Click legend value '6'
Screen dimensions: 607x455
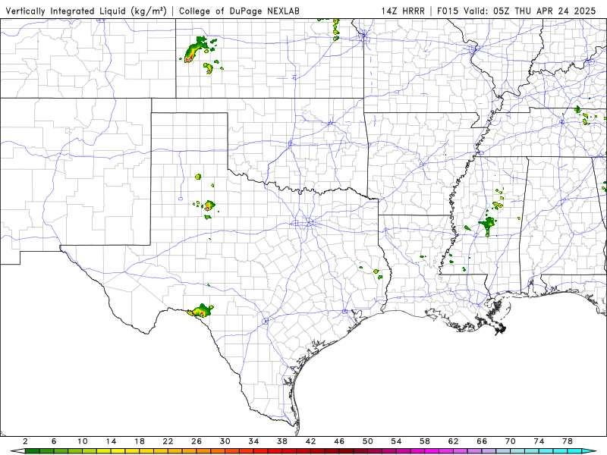click(x=54, y=441)
